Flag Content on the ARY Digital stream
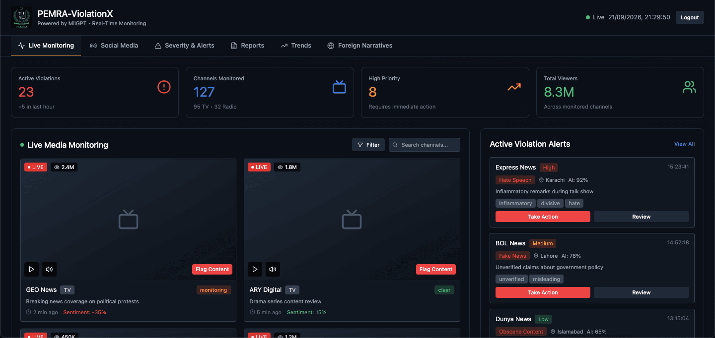 coord(435,269)
